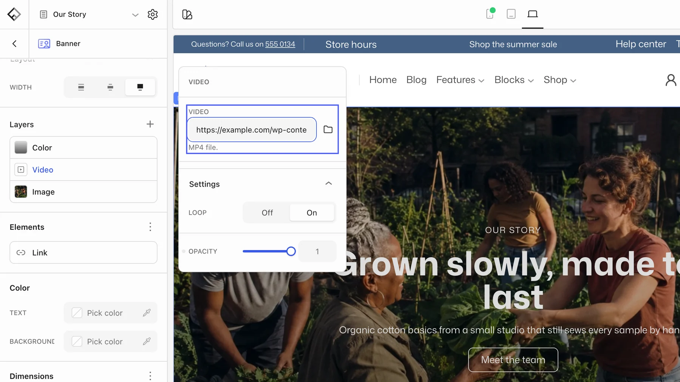Set Loop to Off
This screenshot has height=382, width=680.
(x=267, y=213)
